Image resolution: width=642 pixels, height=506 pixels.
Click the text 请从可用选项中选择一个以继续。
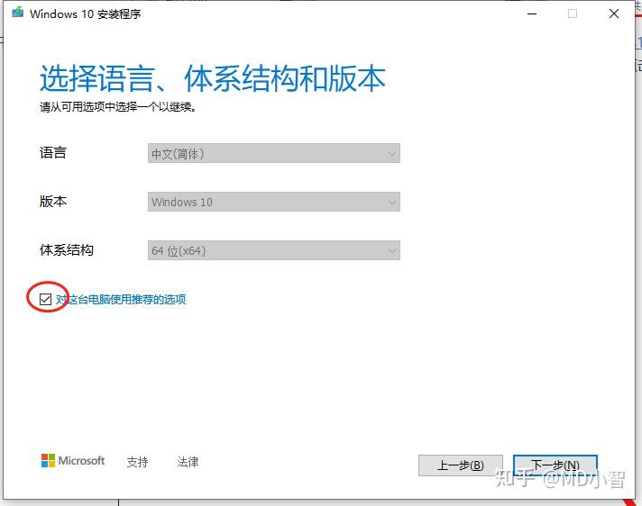[118, 107]
